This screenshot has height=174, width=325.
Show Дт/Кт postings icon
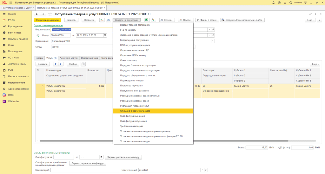point(102,20)
